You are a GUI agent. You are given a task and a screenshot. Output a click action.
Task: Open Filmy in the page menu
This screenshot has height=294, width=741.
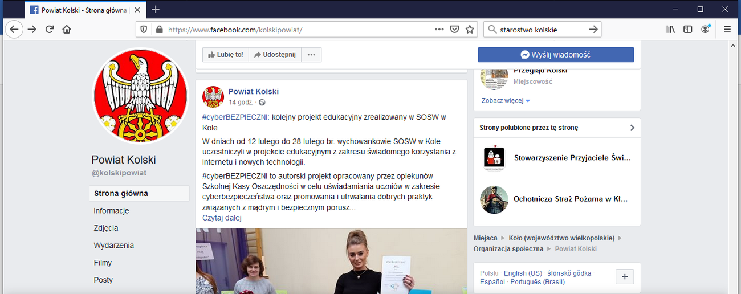coord(103,263)
